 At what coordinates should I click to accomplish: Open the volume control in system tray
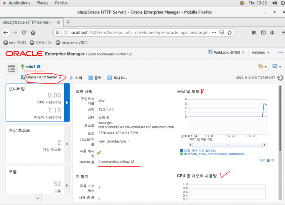[x=275, y=3]
